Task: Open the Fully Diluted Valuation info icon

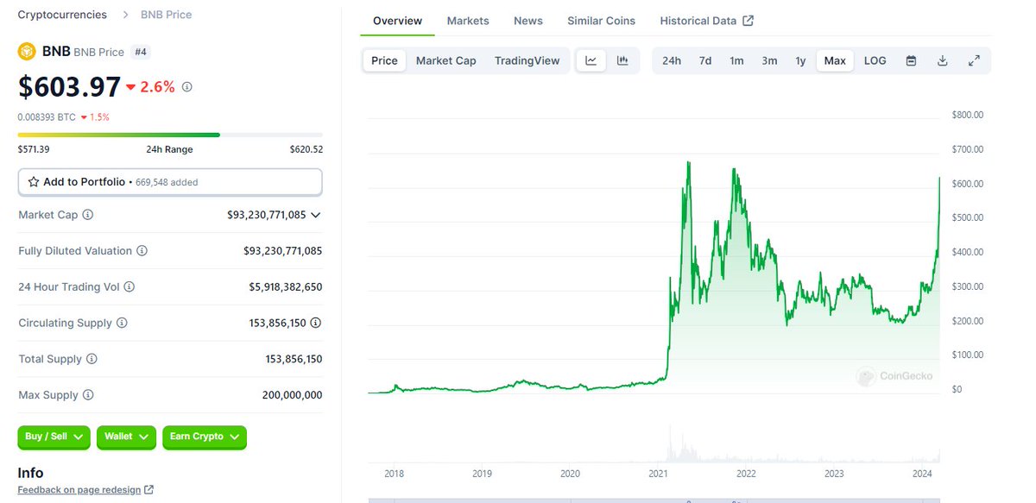Action: tap(142, 251)
